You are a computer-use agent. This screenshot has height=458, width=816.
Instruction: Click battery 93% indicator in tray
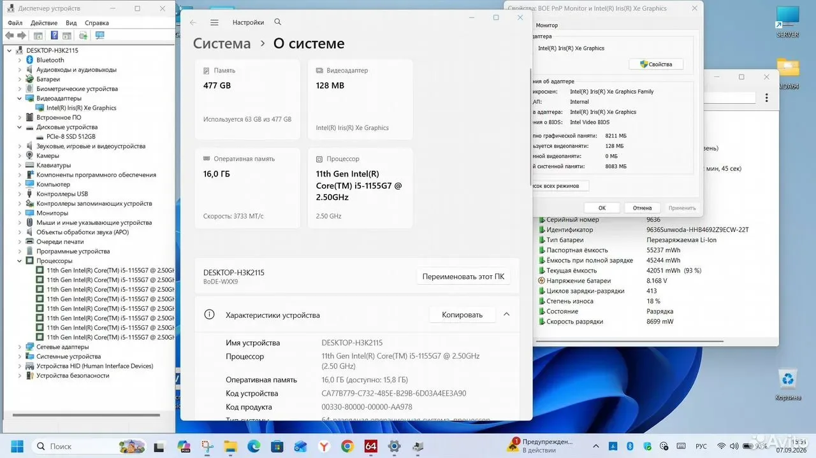tap(756, 446)
